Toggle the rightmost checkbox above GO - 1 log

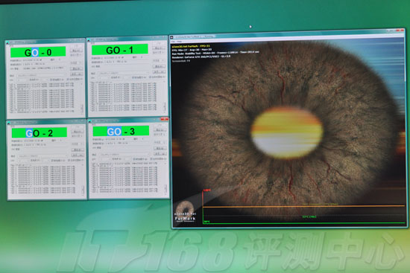pos(150,77)
